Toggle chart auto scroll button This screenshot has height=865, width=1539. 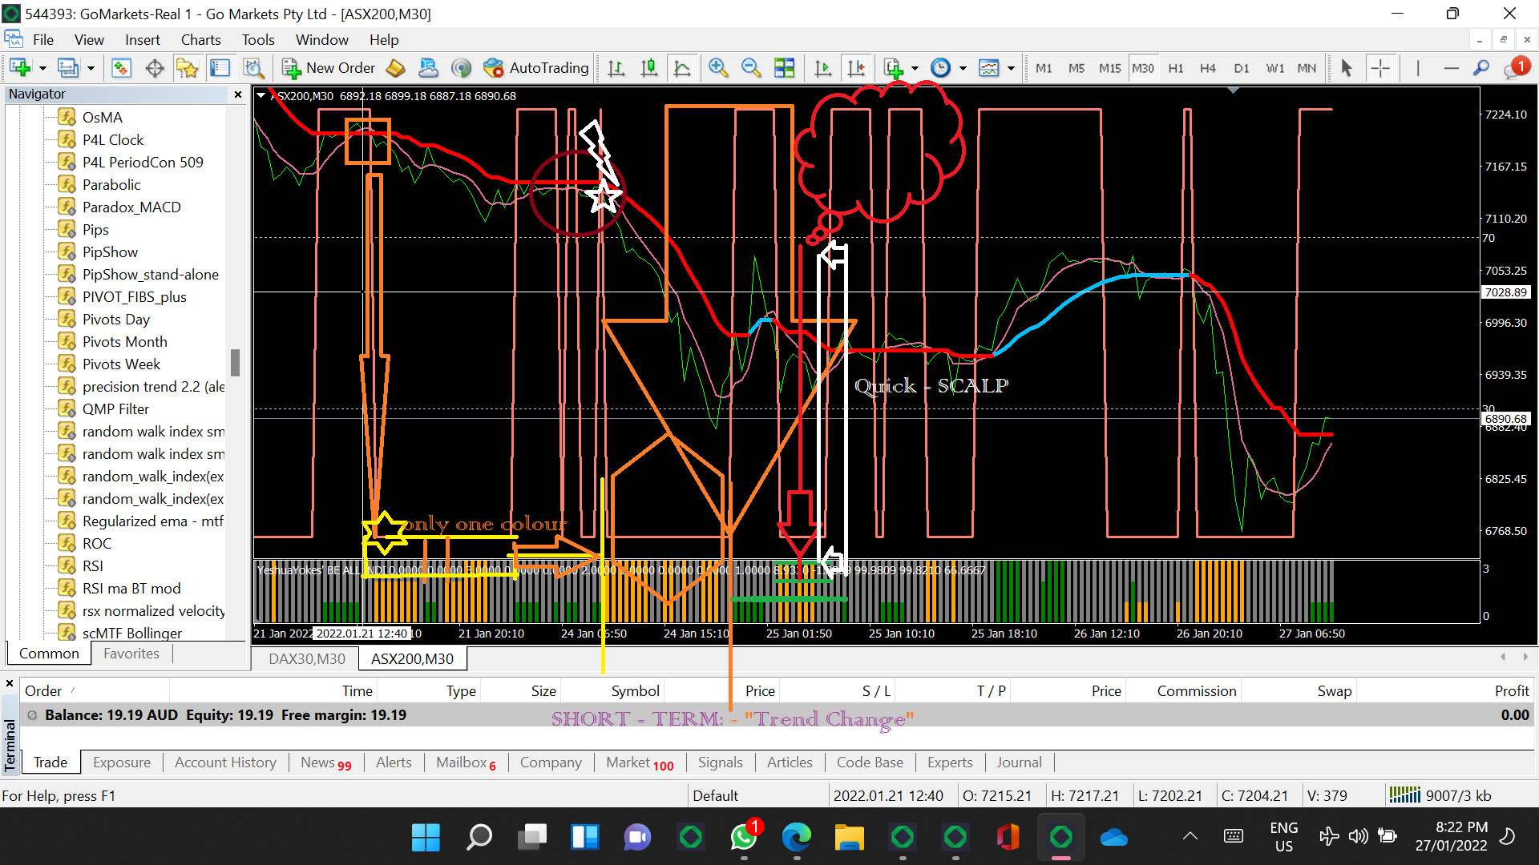[x=822, y=68]
